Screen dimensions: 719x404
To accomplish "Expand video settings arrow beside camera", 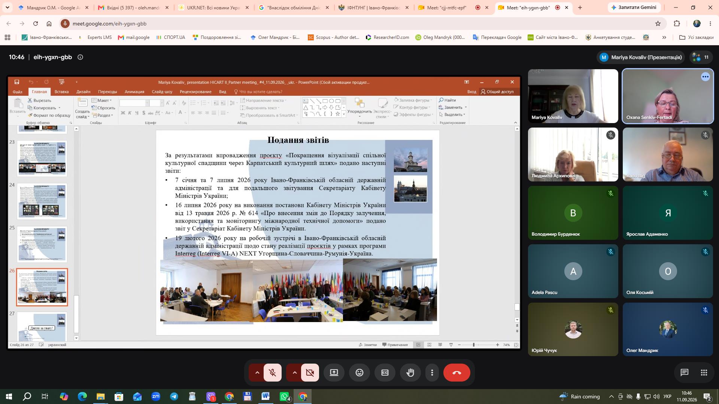I will 295,373.
